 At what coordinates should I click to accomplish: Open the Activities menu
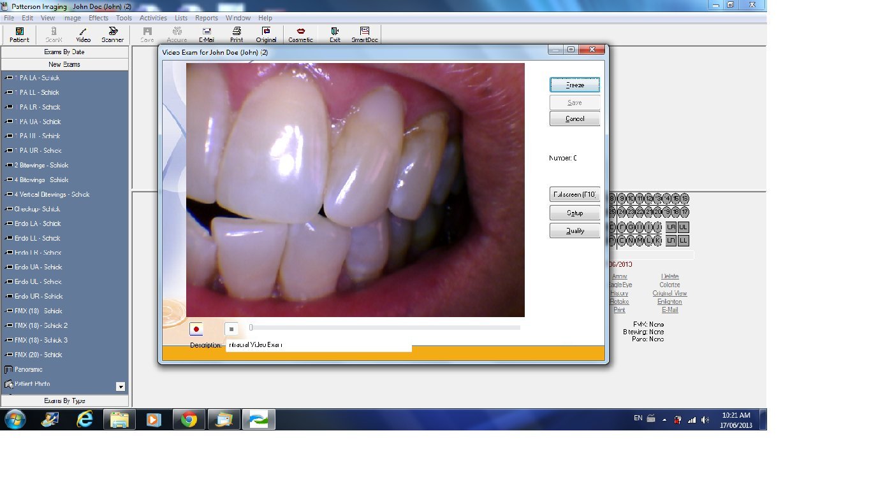click(x=152, y=18)
